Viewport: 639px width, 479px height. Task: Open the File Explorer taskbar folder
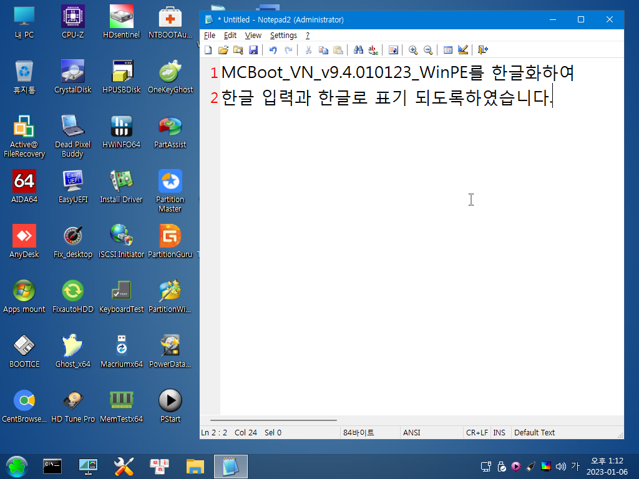coord(195,467)
